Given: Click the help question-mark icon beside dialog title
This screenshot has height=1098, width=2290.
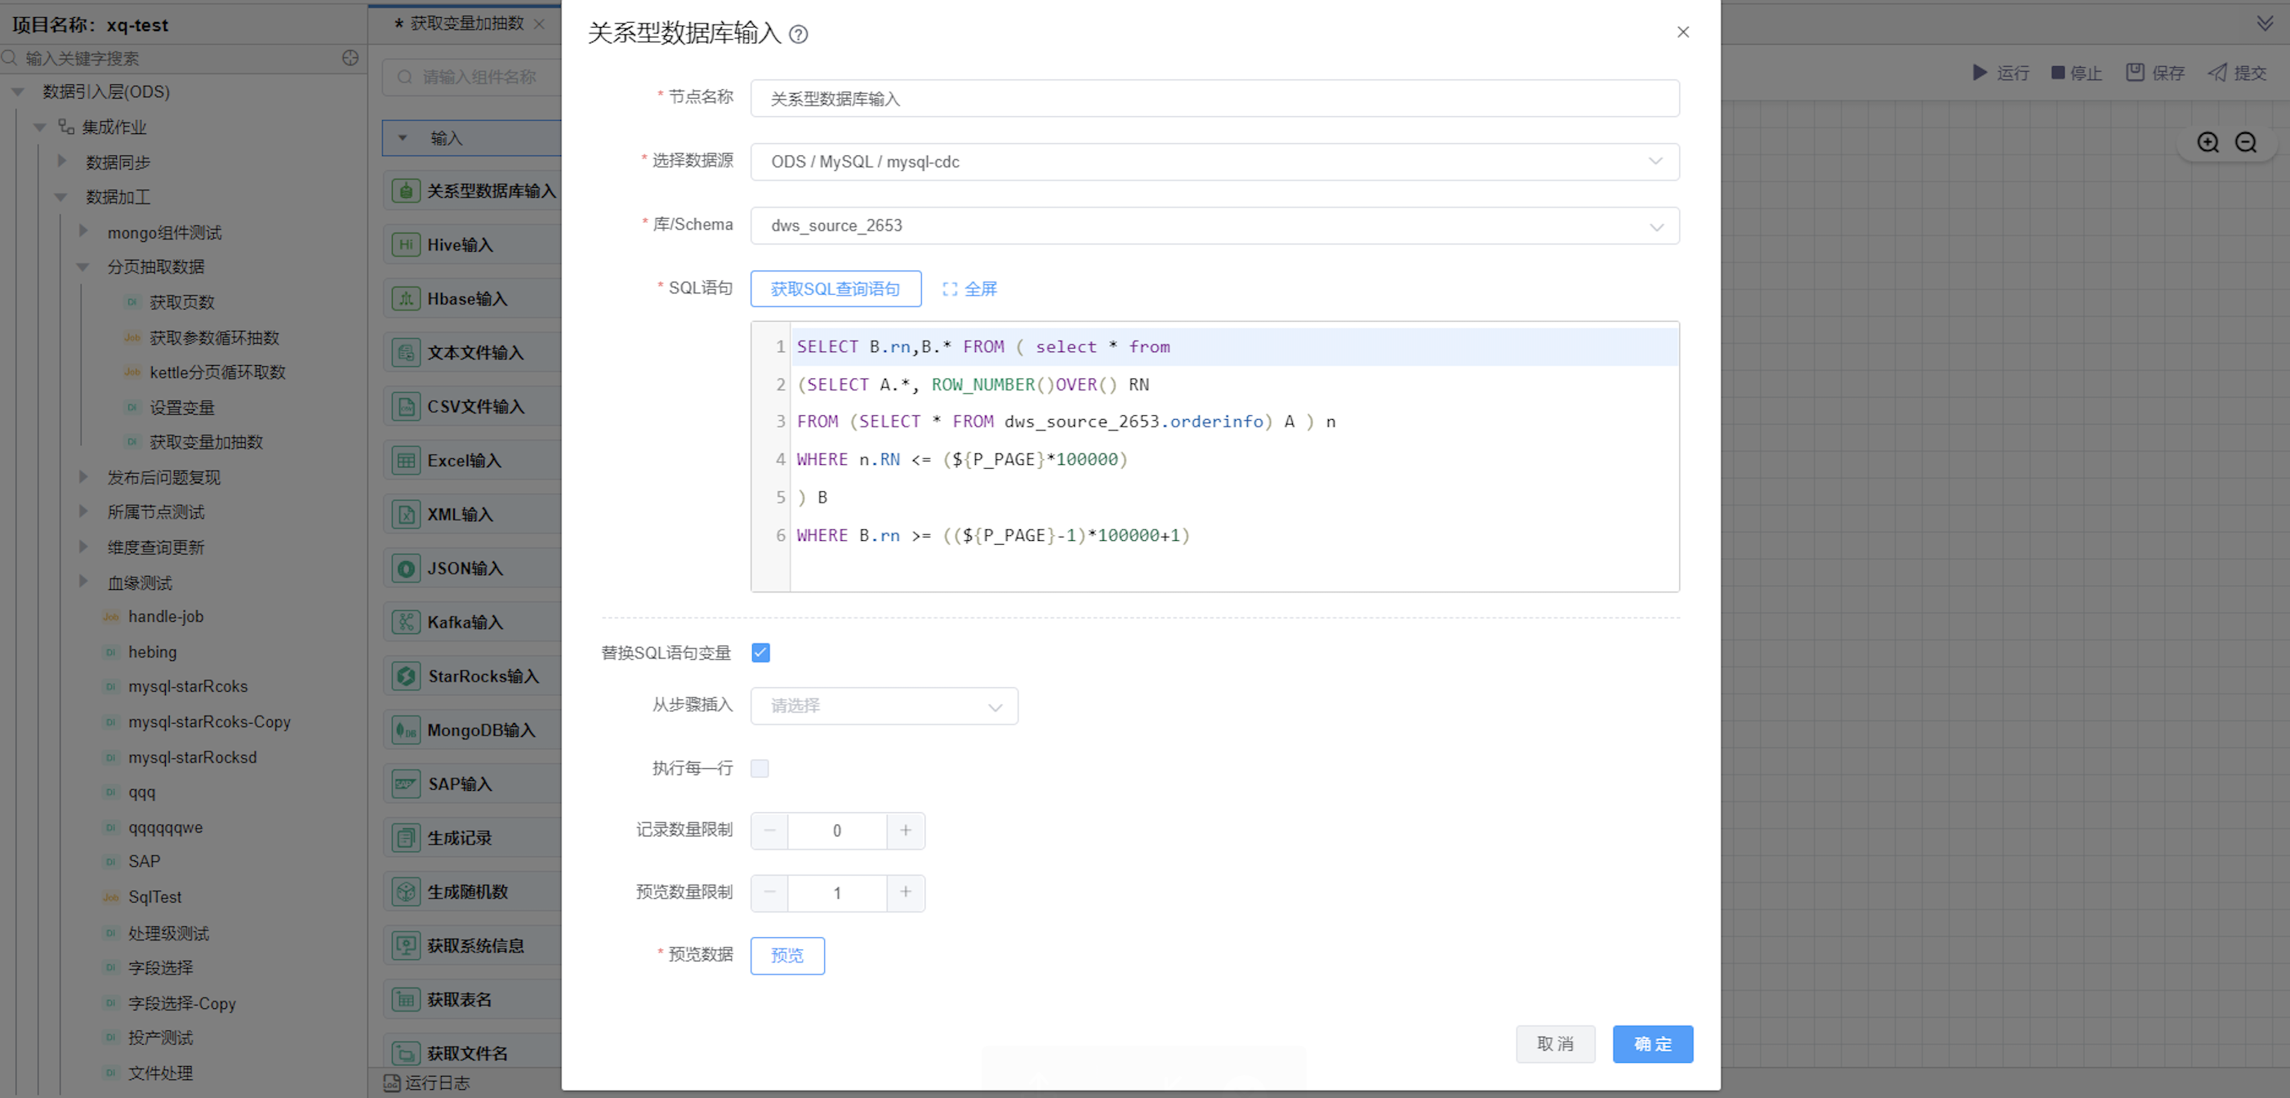Looking at the screenshot, I should pyautogui.click(x=798, y=33).
